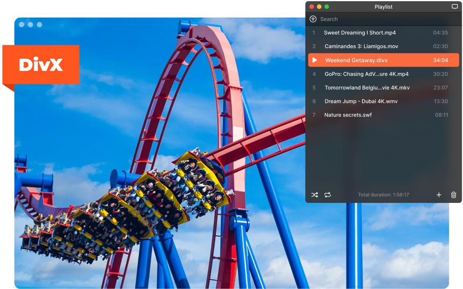The image size is (463, 289).
Task: Toggle repeat mode in the Playlist
Action: [x=327, y=195]
